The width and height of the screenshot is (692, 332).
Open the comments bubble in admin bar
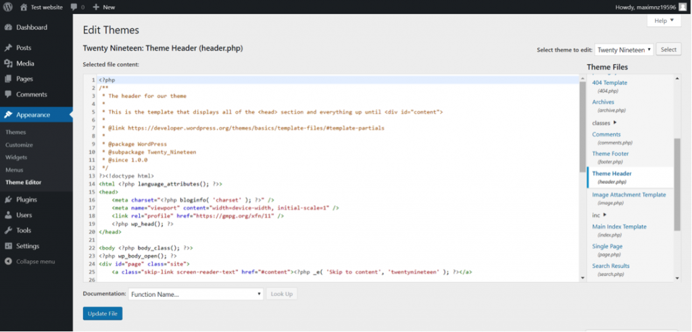(x=74, y=7)
